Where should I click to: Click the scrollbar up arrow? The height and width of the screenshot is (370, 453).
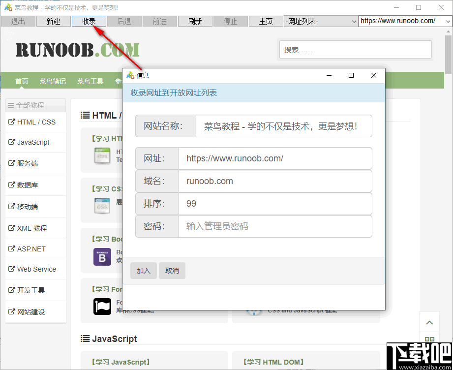(448, 31)
